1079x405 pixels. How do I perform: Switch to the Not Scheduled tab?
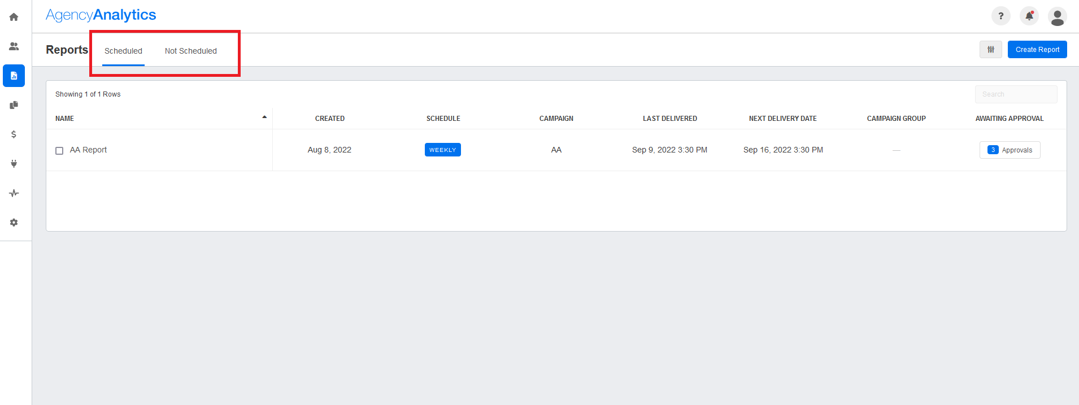[191, 51]
